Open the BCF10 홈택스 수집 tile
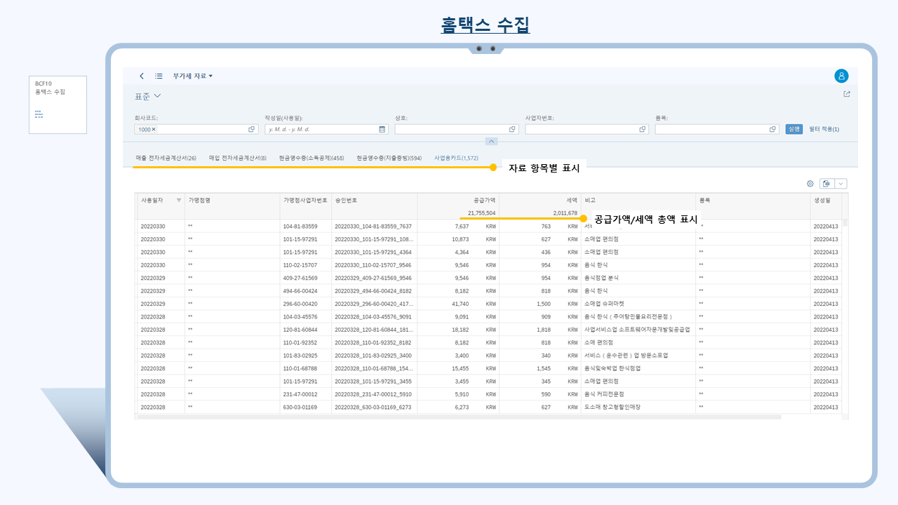 pos(58,105)
